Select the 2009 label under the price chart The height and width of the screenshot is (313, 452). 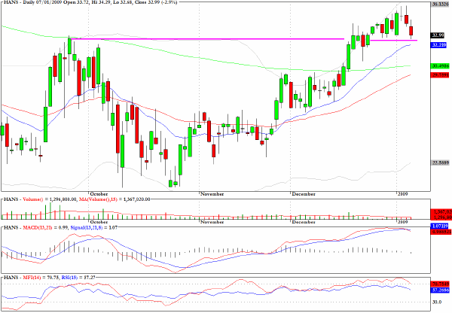coord(403,194)
